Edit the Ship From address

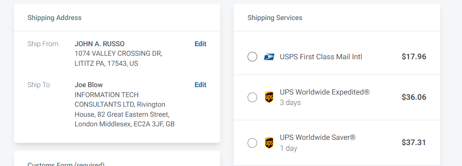(x=200, y=44)
